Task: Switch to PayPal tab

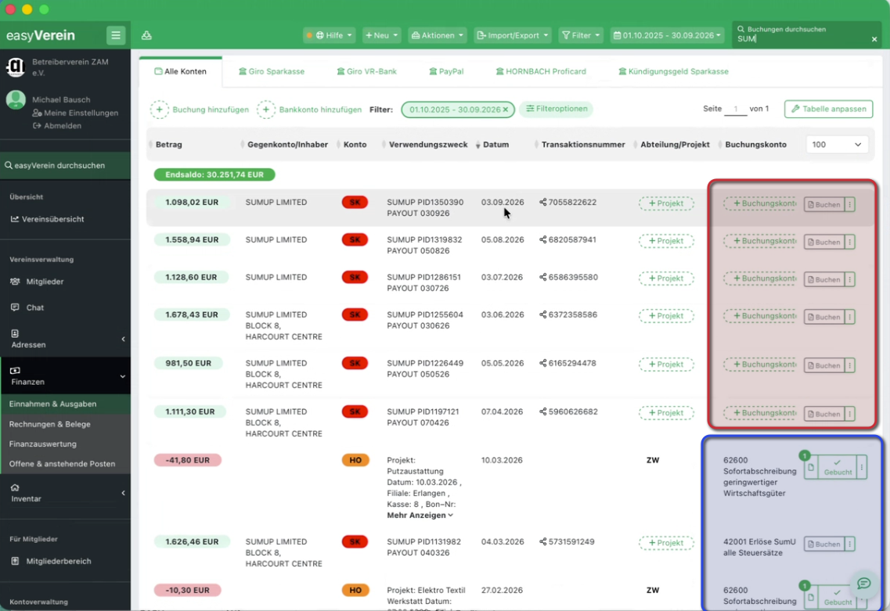Action: pos(446,71)
